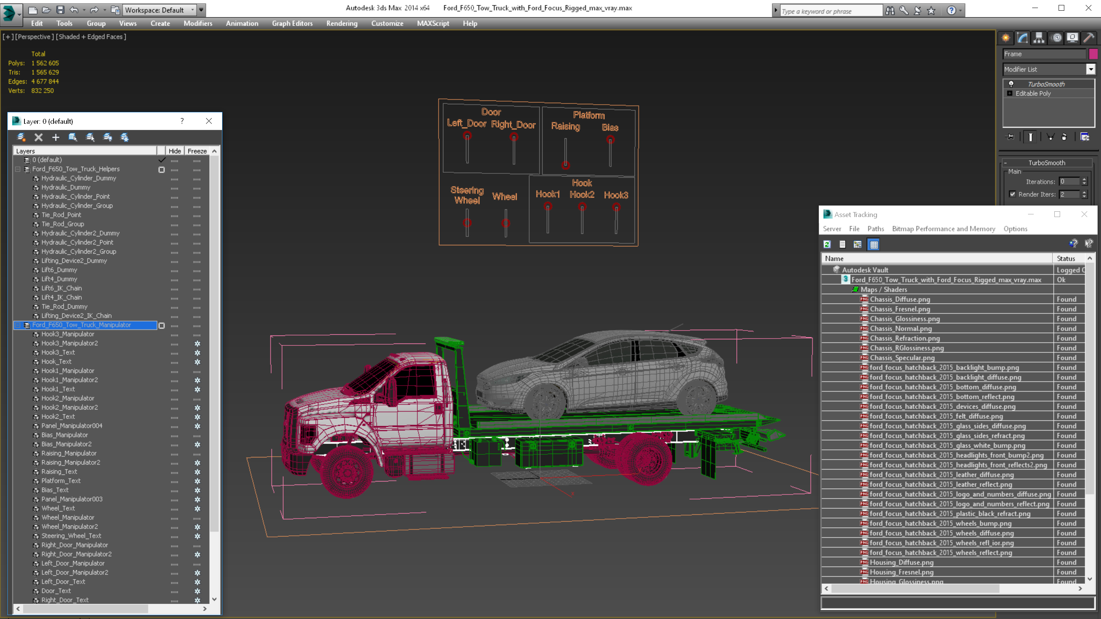Open Bitmap Performance and Memory menu
Viewport: 1101px width, 619px height.
click(x=944, y=228)
